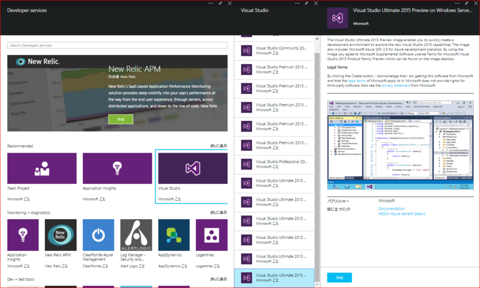Open Application Insights under Monitoring + diagnostics

tap(23, 235)
